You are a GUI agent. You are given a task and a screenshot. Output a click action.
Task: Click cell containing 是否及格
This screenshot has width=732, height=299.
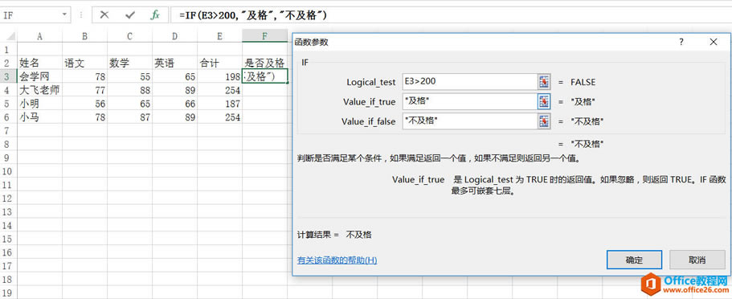tap(264, 63)
